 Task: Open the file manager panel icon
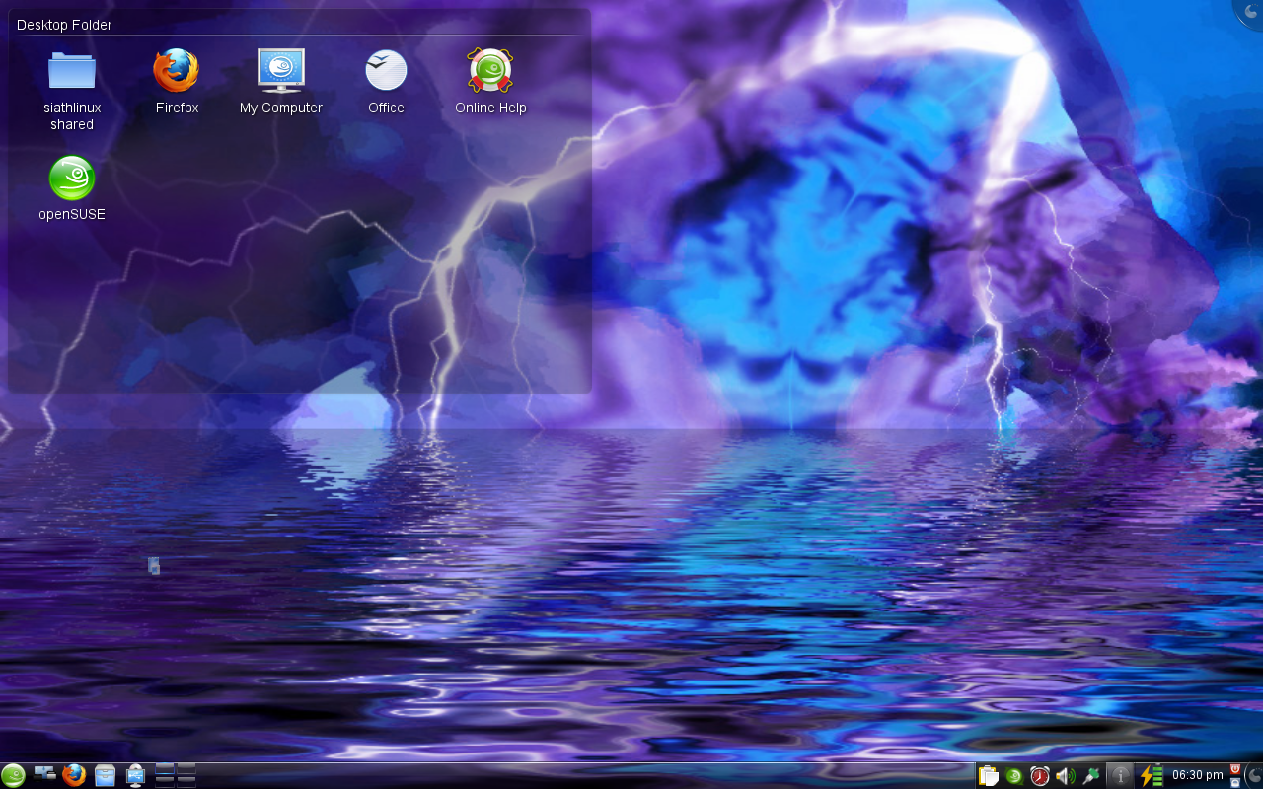(105, 775)
